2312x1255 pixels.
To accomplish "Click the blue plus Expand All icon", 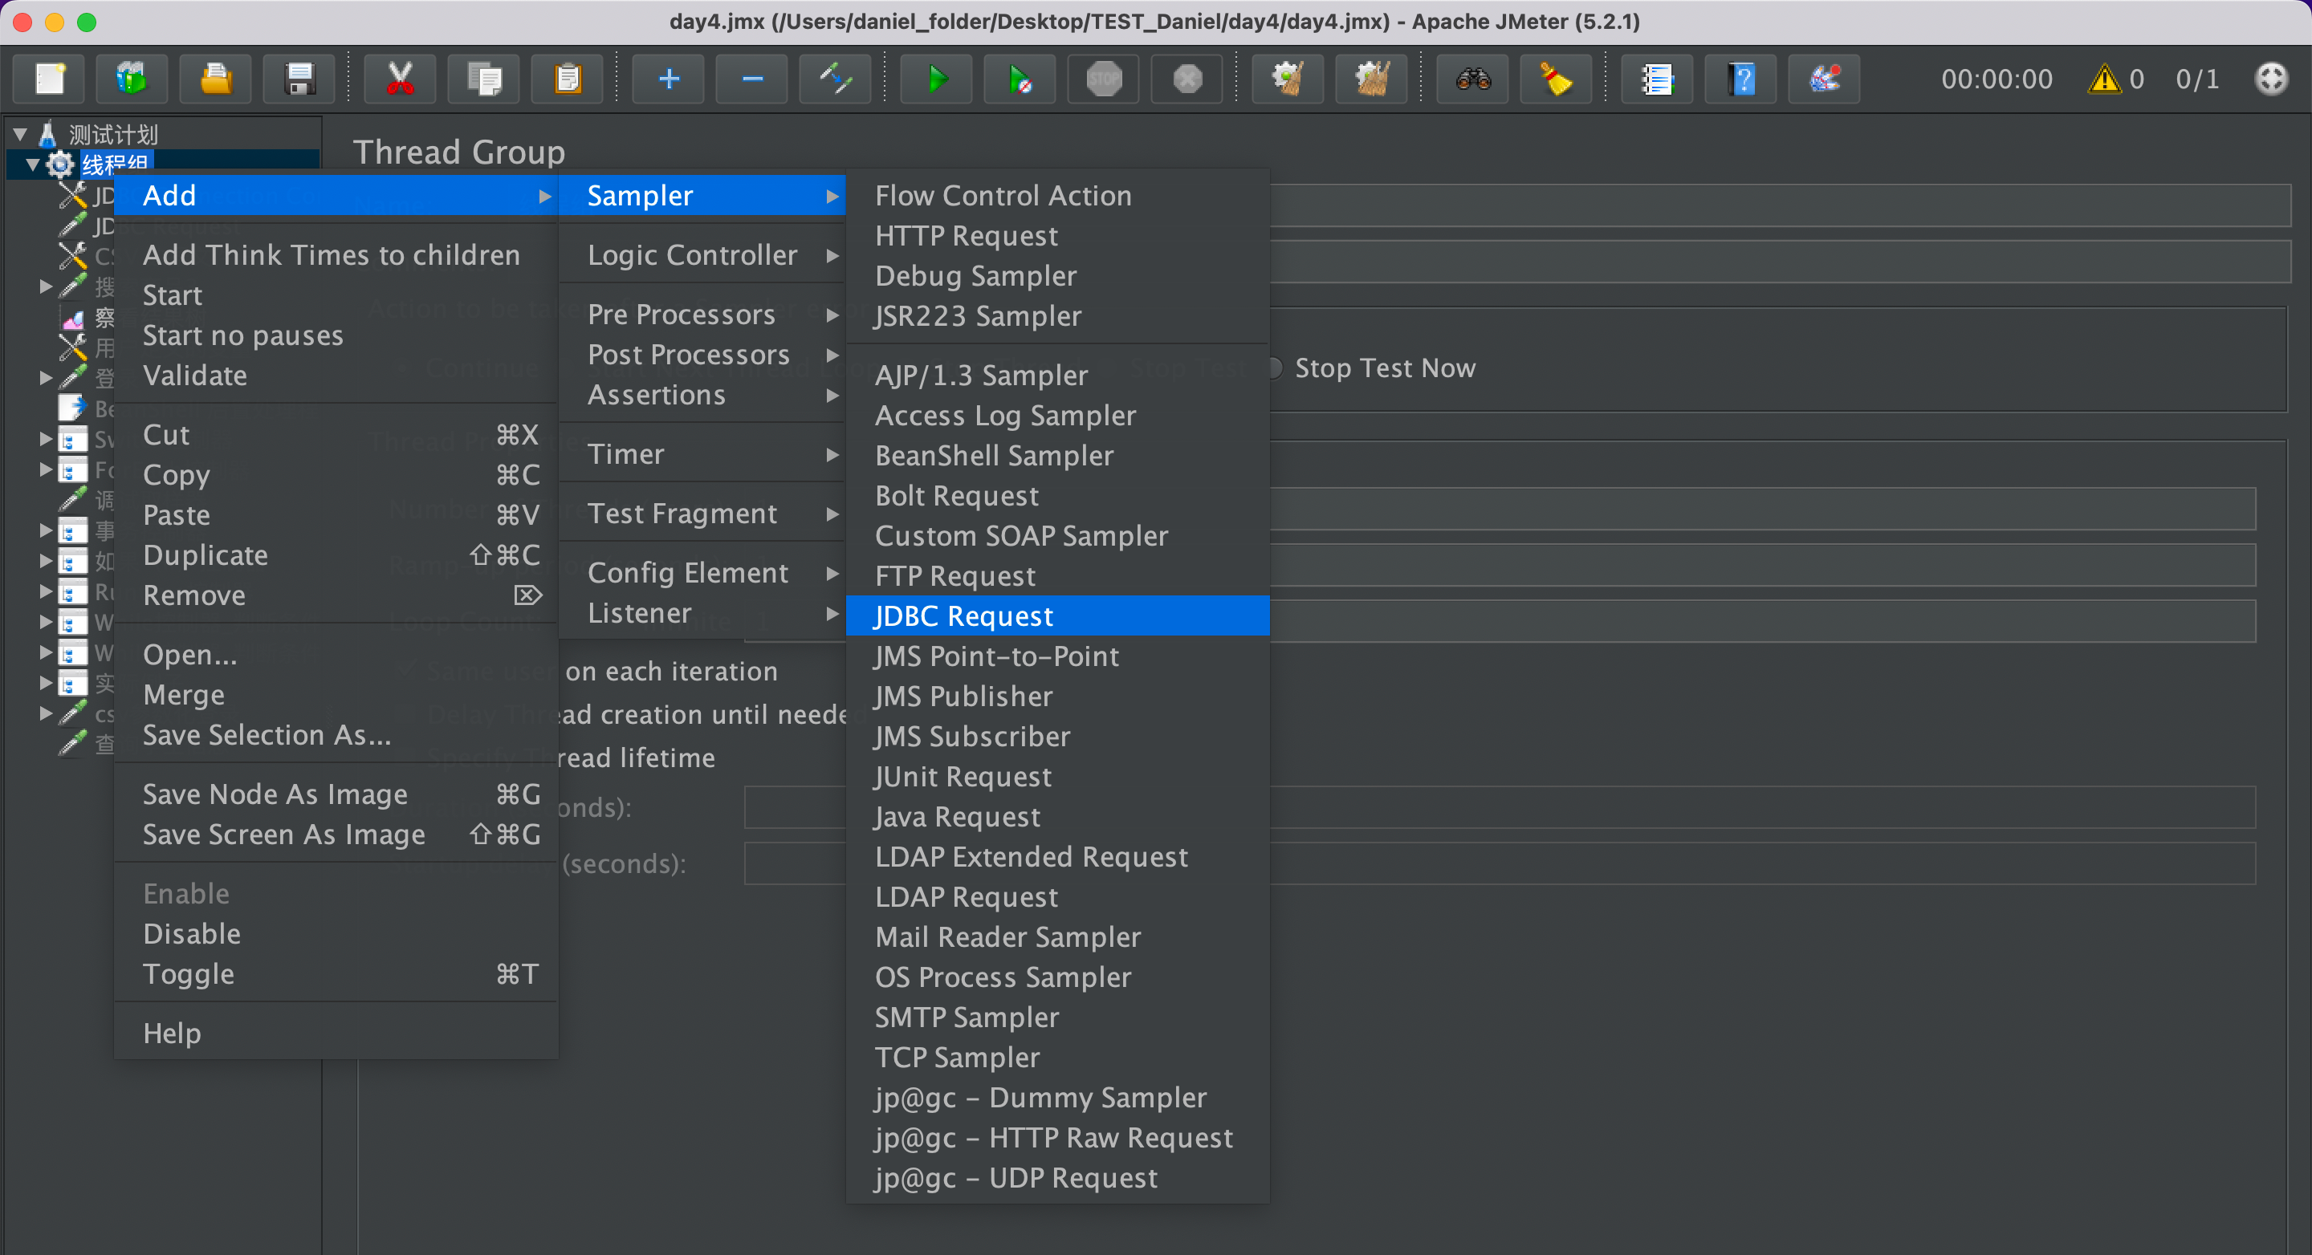I will pos(669,79).
